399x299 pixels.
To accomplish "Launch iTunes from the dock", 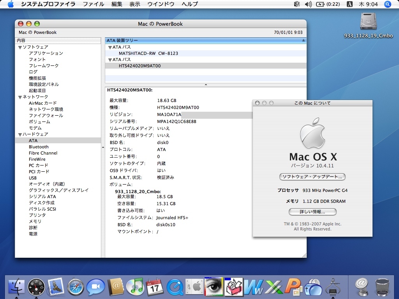I will 135,288.
